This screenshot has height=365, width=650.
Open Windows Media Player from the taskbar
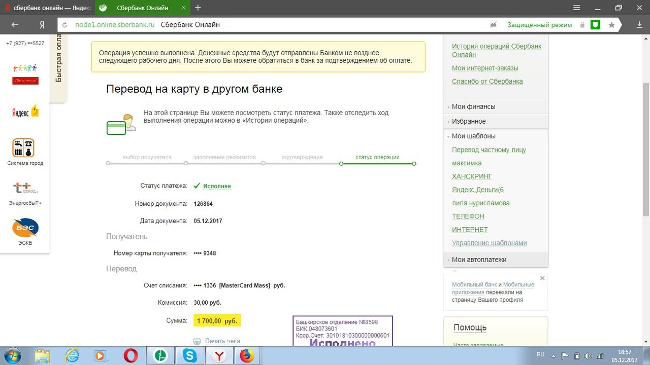[101, 356]
